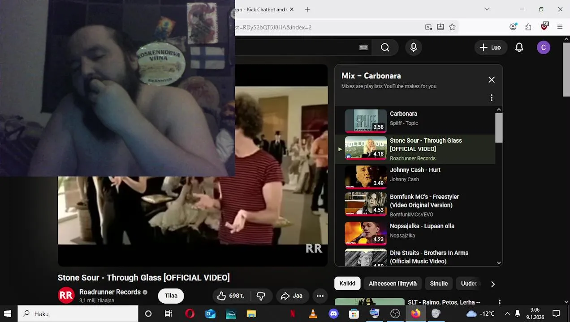The image size is (570, 322).
Task: Open Disney+ from the taskbar
Action: click(x=231, y=314)
